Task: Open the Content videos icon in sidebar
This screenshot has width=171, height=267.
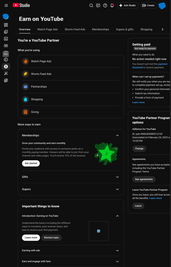Action: [x=6, y=32]
